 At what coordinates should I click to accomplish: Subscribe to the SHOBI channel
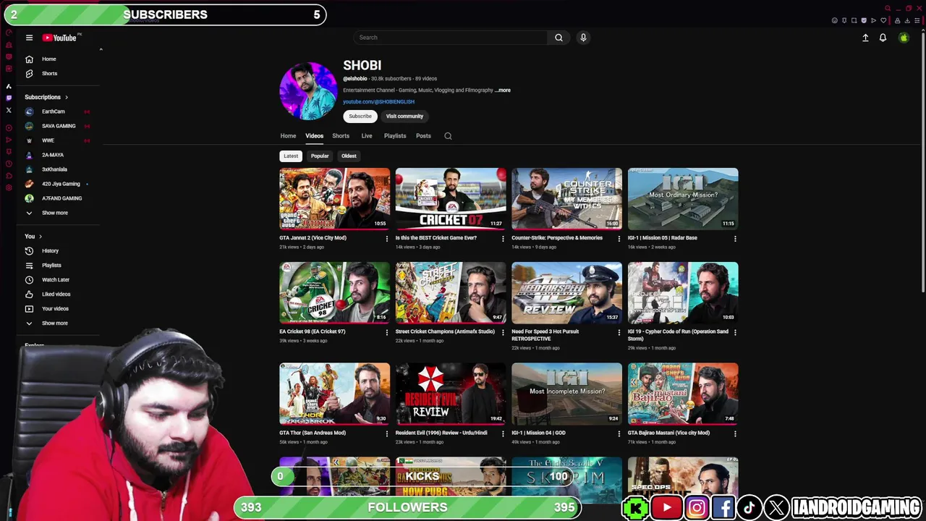click(x=360, y=116)
